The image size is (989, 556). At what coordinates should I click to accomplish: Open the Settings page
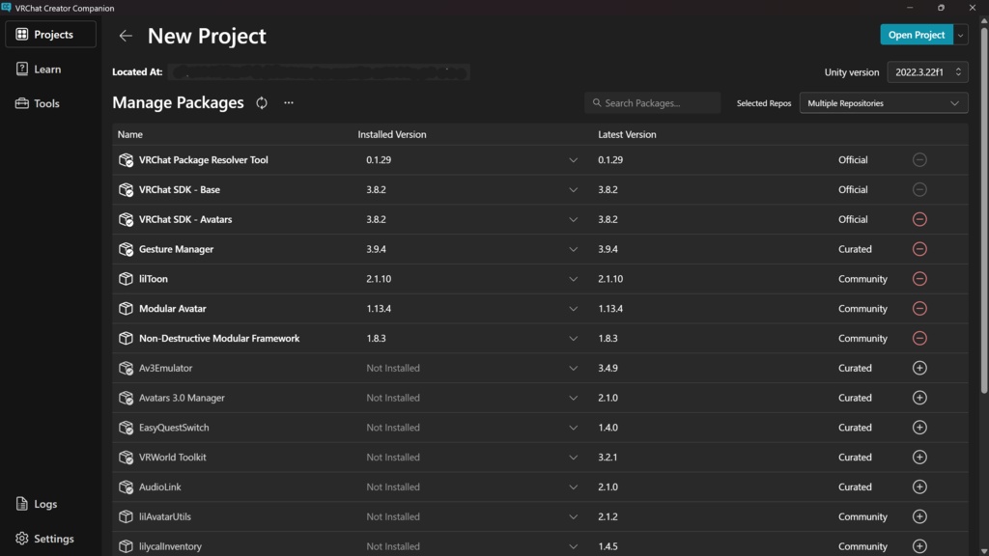click(53, 539)
